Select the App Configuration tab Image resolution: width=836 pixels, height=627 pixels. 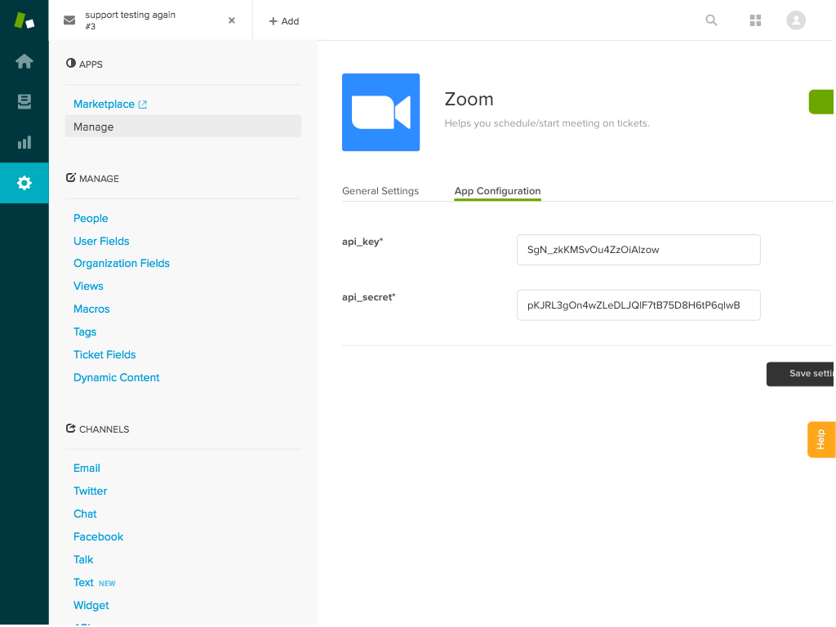(x=497, y=191)
